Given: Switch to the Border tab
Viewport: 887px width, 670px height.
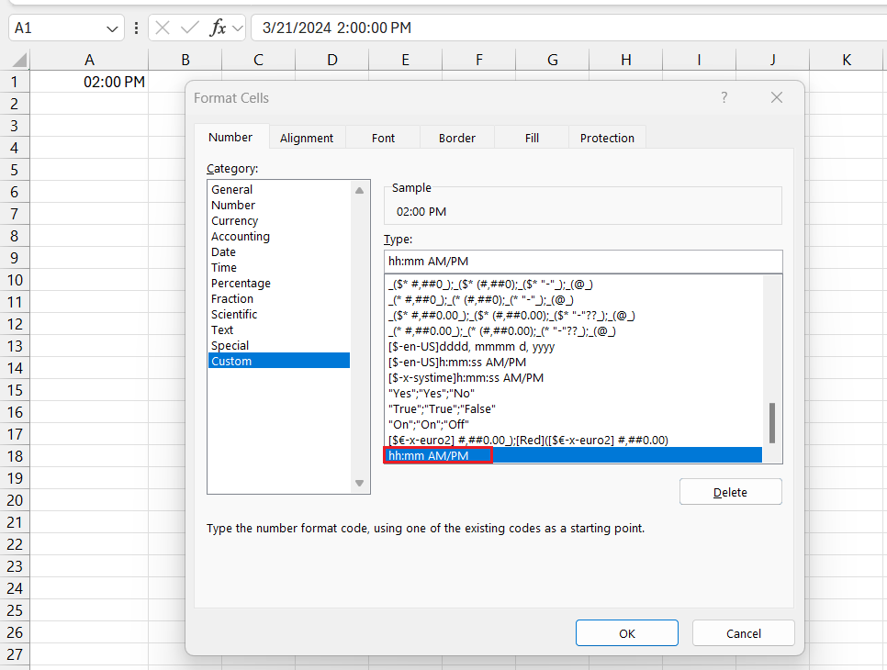Looking at the screenshot, I should pyautogui.click(x=457, y=138).
